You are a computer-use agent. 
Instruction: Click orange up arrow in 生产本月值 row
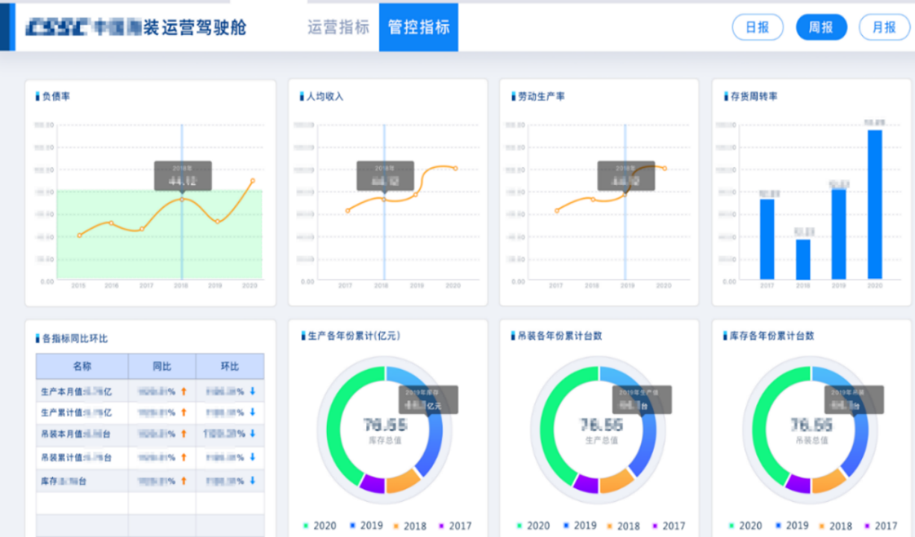(184, 391)
